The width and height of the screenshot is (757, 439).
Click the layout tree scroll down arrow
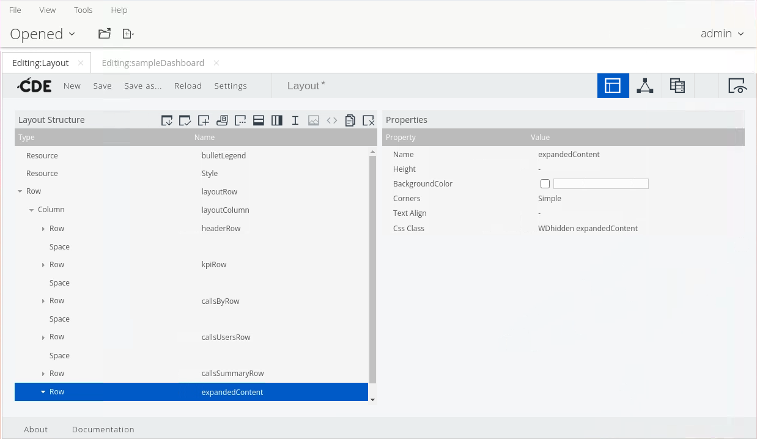[x=373, y=399]
